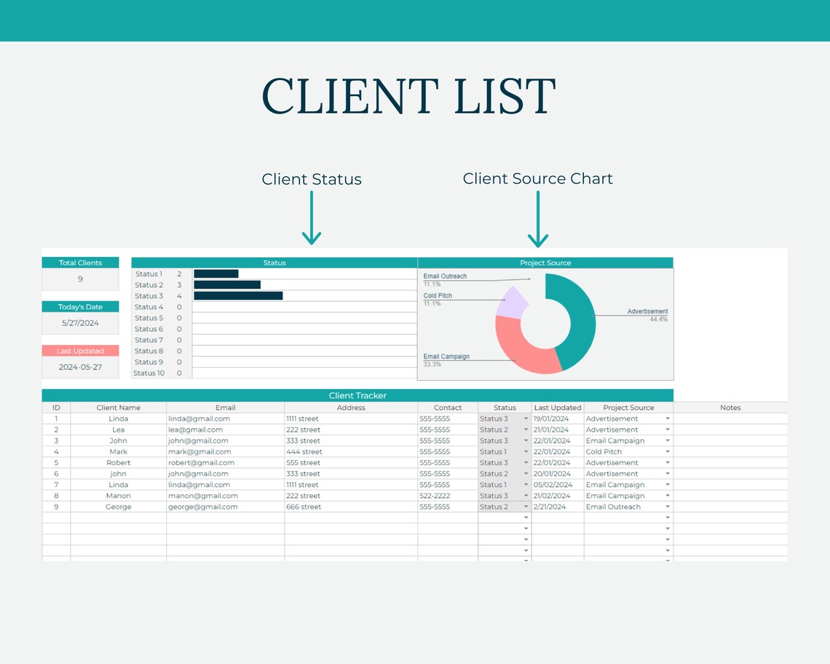The image size is (830, 664).
Task: Select the Notes column header
Action: [x=730, y=408]
